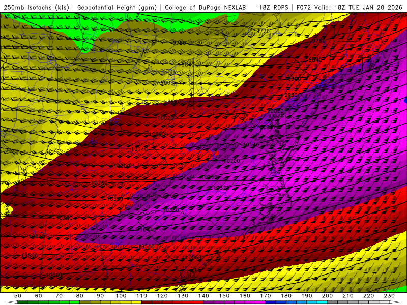This screenshot has height=305, width=407.
Task: Select the darkest blue swatch in the color scale
Action: pos(271,302)
